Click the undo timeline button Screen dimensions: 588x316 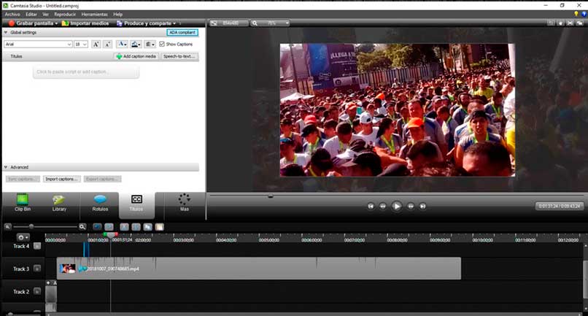pyautogui.click(x=97, y=227)
